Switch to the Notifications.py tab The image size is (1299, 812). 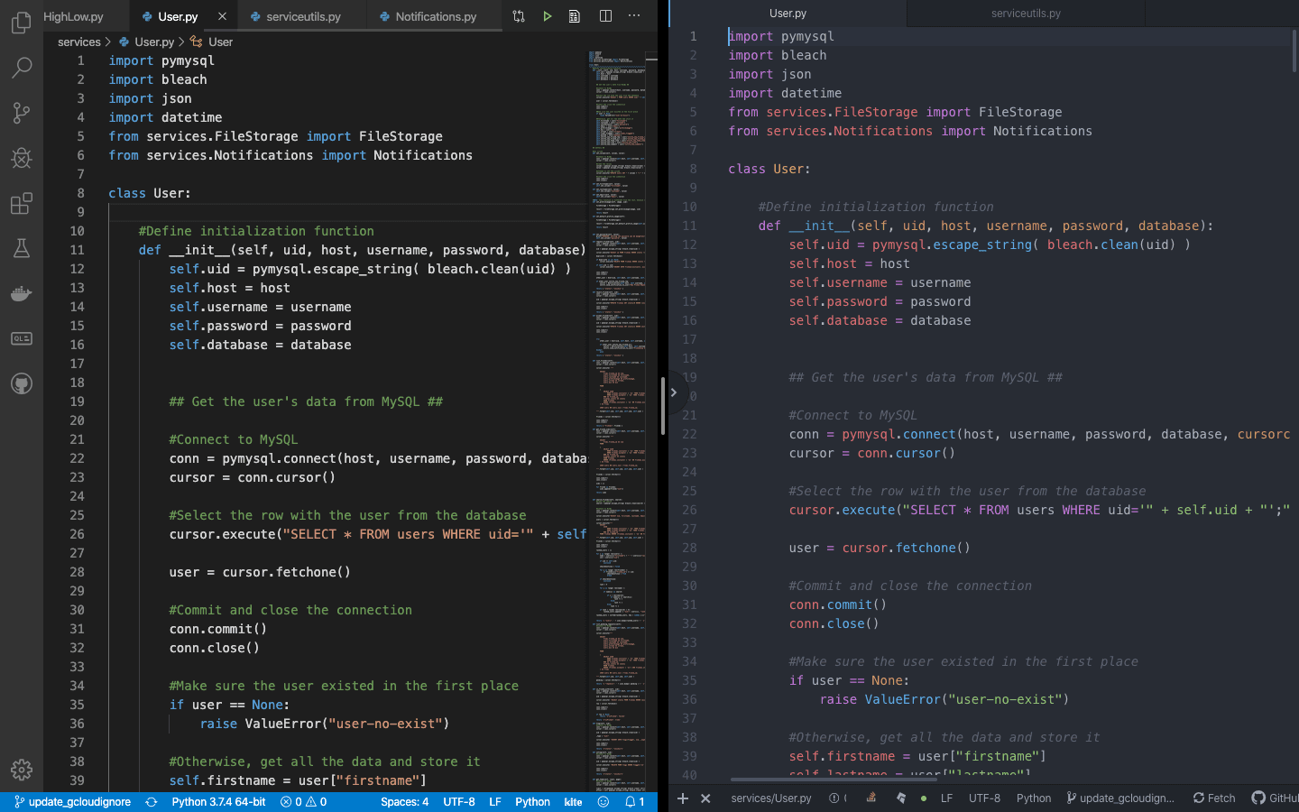point(435,16)
